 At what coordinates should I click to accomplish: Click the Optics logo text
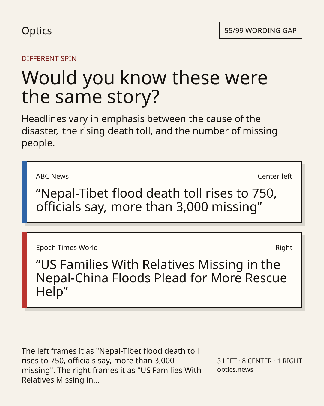tap(37, 31)
